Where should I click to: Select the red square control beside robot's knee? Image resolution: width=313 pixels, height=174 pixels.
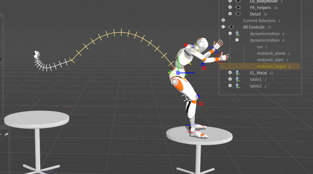[201, 104]
